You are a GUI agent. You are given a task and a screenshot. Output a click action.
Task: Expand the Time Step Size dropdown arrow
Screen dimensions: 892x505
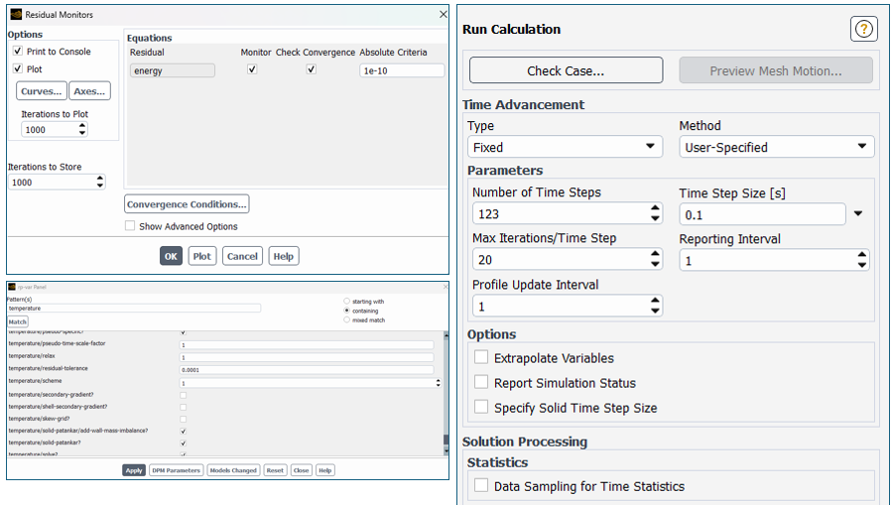858,214
